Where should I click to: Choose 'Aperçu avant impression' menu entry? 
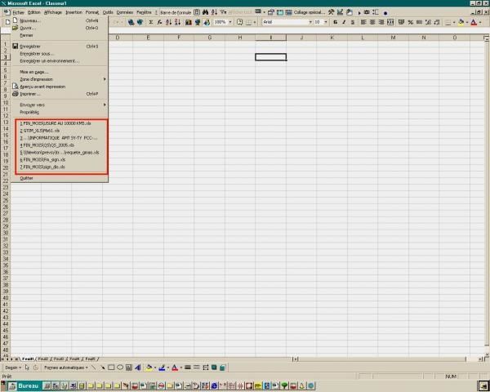(60, 87)
